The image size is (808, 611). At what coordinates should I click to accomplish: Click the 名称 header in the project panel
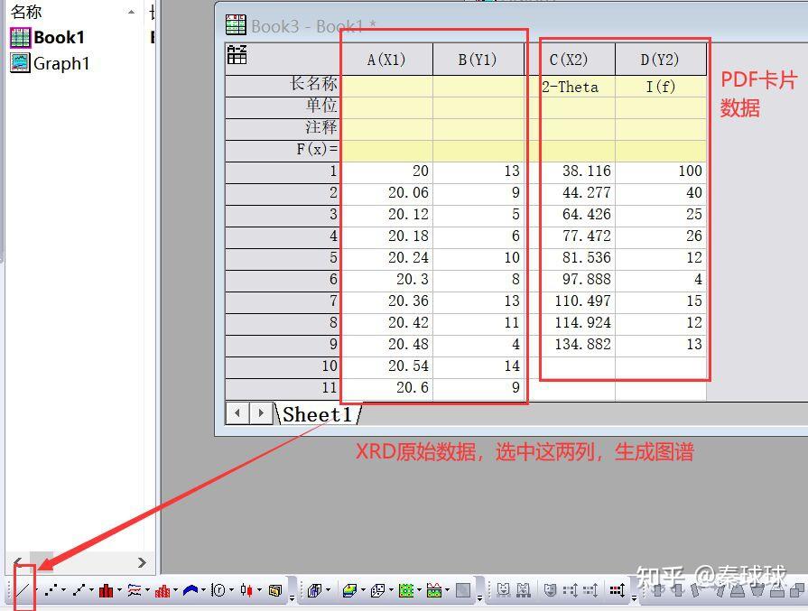pyautogui.click(x=26, y=12)
